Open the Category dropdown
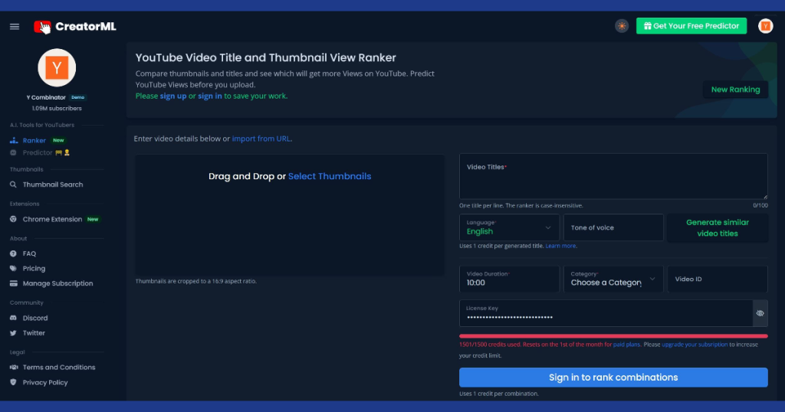785x412 pixels. (x=613, y=279)
